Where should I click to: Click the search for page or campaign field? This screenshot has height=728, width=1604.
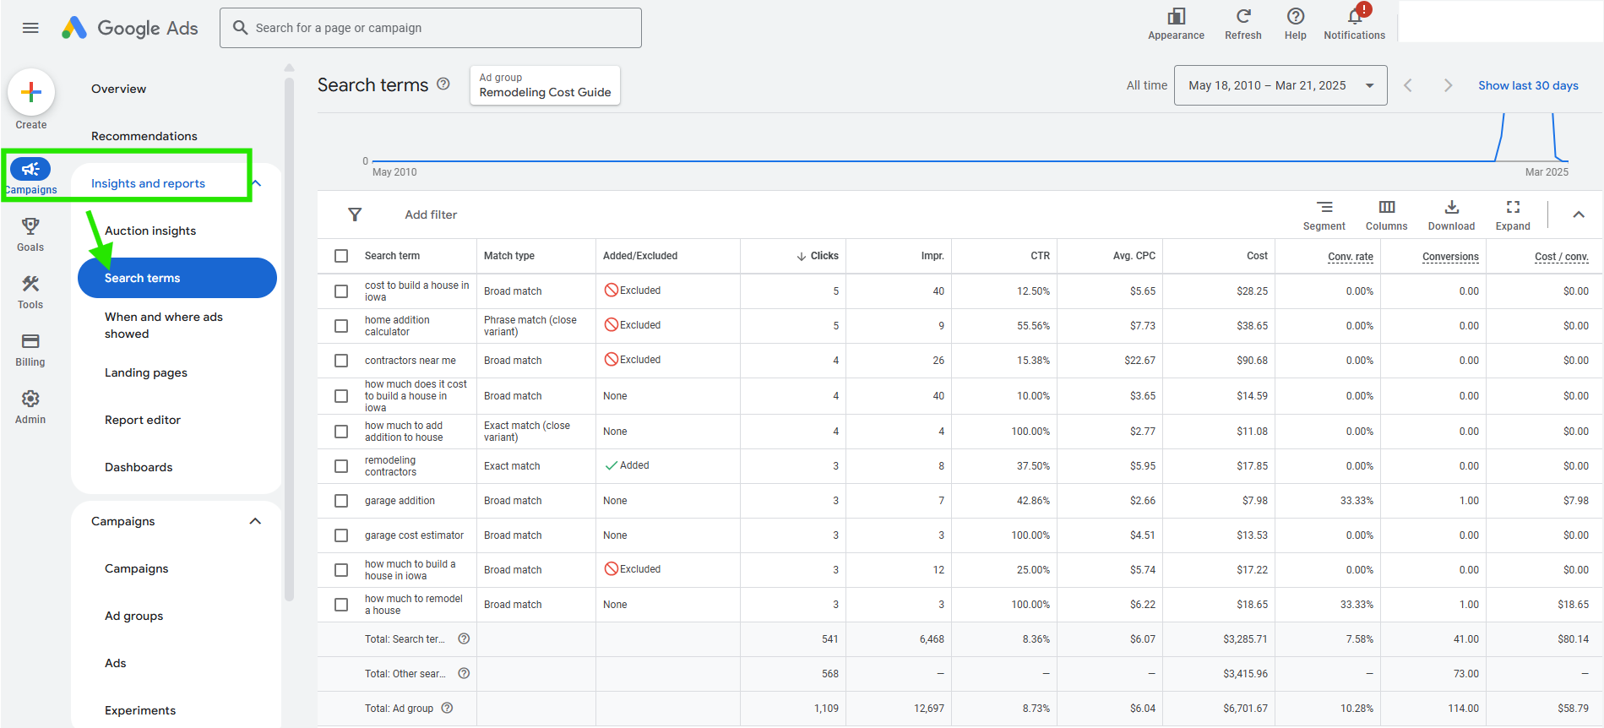click(431, 28)
